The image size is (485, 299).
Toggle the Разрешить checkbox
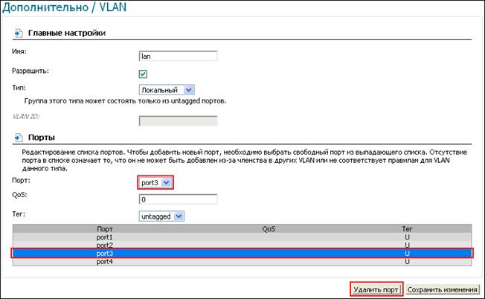click(143, 74)
